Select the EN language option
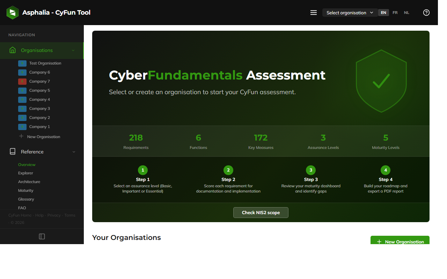Screen dimensions: 447x279 click(383, 13)
